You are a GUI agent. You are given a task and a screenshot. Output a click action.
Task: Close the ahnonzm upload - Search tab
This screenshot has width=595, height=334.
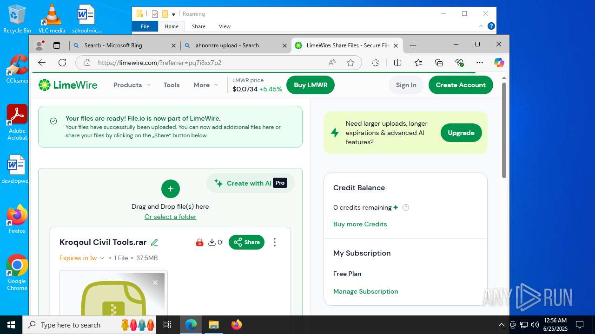tap(285, 45)
